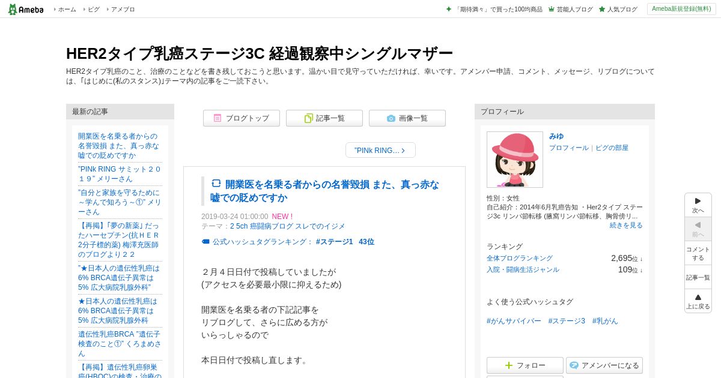Open 全体ブログランキング link
Image resolution: width=721 pixels, height=378 pixels.
(520, 258)
